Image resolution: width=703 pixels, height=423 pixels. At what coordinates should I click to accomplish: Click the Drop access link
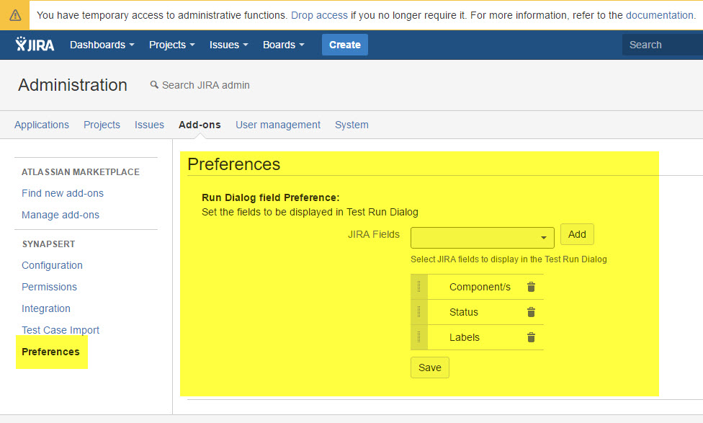pos(319,15)
